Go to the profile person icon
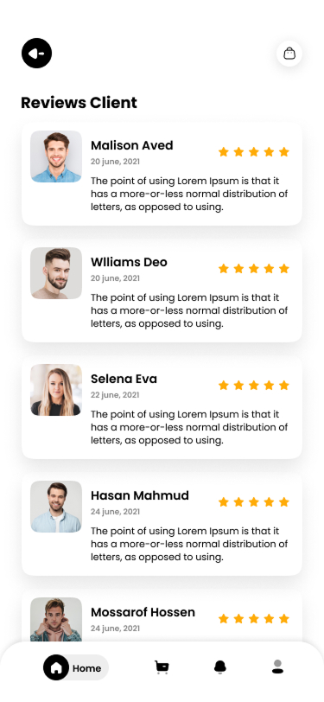Screen dimensions: 324x702 277,667
